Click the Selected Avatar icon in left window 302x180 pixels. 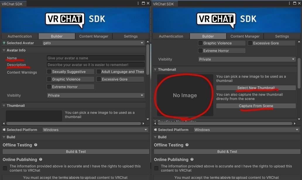tap(4, 43)
